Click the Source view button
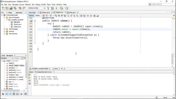This screenshot has height=99, width=176. pyautogui.click(x=31, y=15)
